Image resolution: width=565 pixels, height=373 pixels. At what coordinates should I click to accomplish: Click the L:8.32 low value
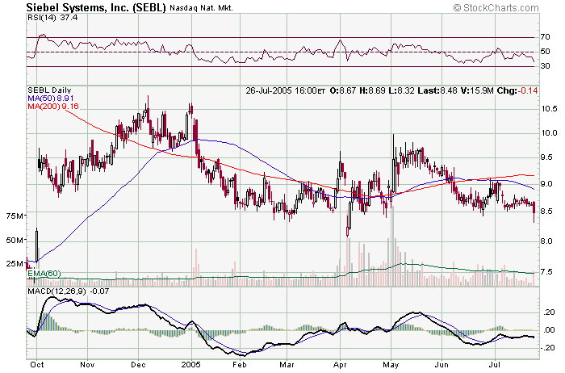(x=401, y=90)
